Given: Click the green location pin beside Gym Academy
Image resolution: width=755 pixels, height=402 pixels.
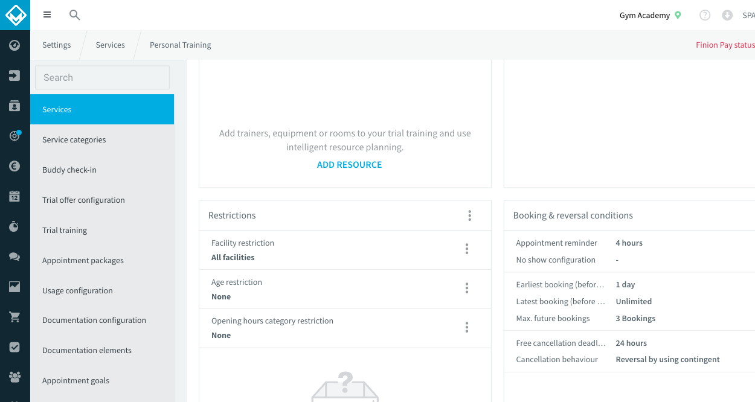Looking at the screenshot, I should 678,15.
